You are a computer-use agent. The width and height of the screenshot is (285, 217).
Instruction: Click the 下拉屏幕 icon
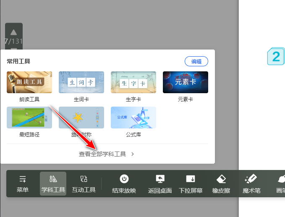(191, 179)
